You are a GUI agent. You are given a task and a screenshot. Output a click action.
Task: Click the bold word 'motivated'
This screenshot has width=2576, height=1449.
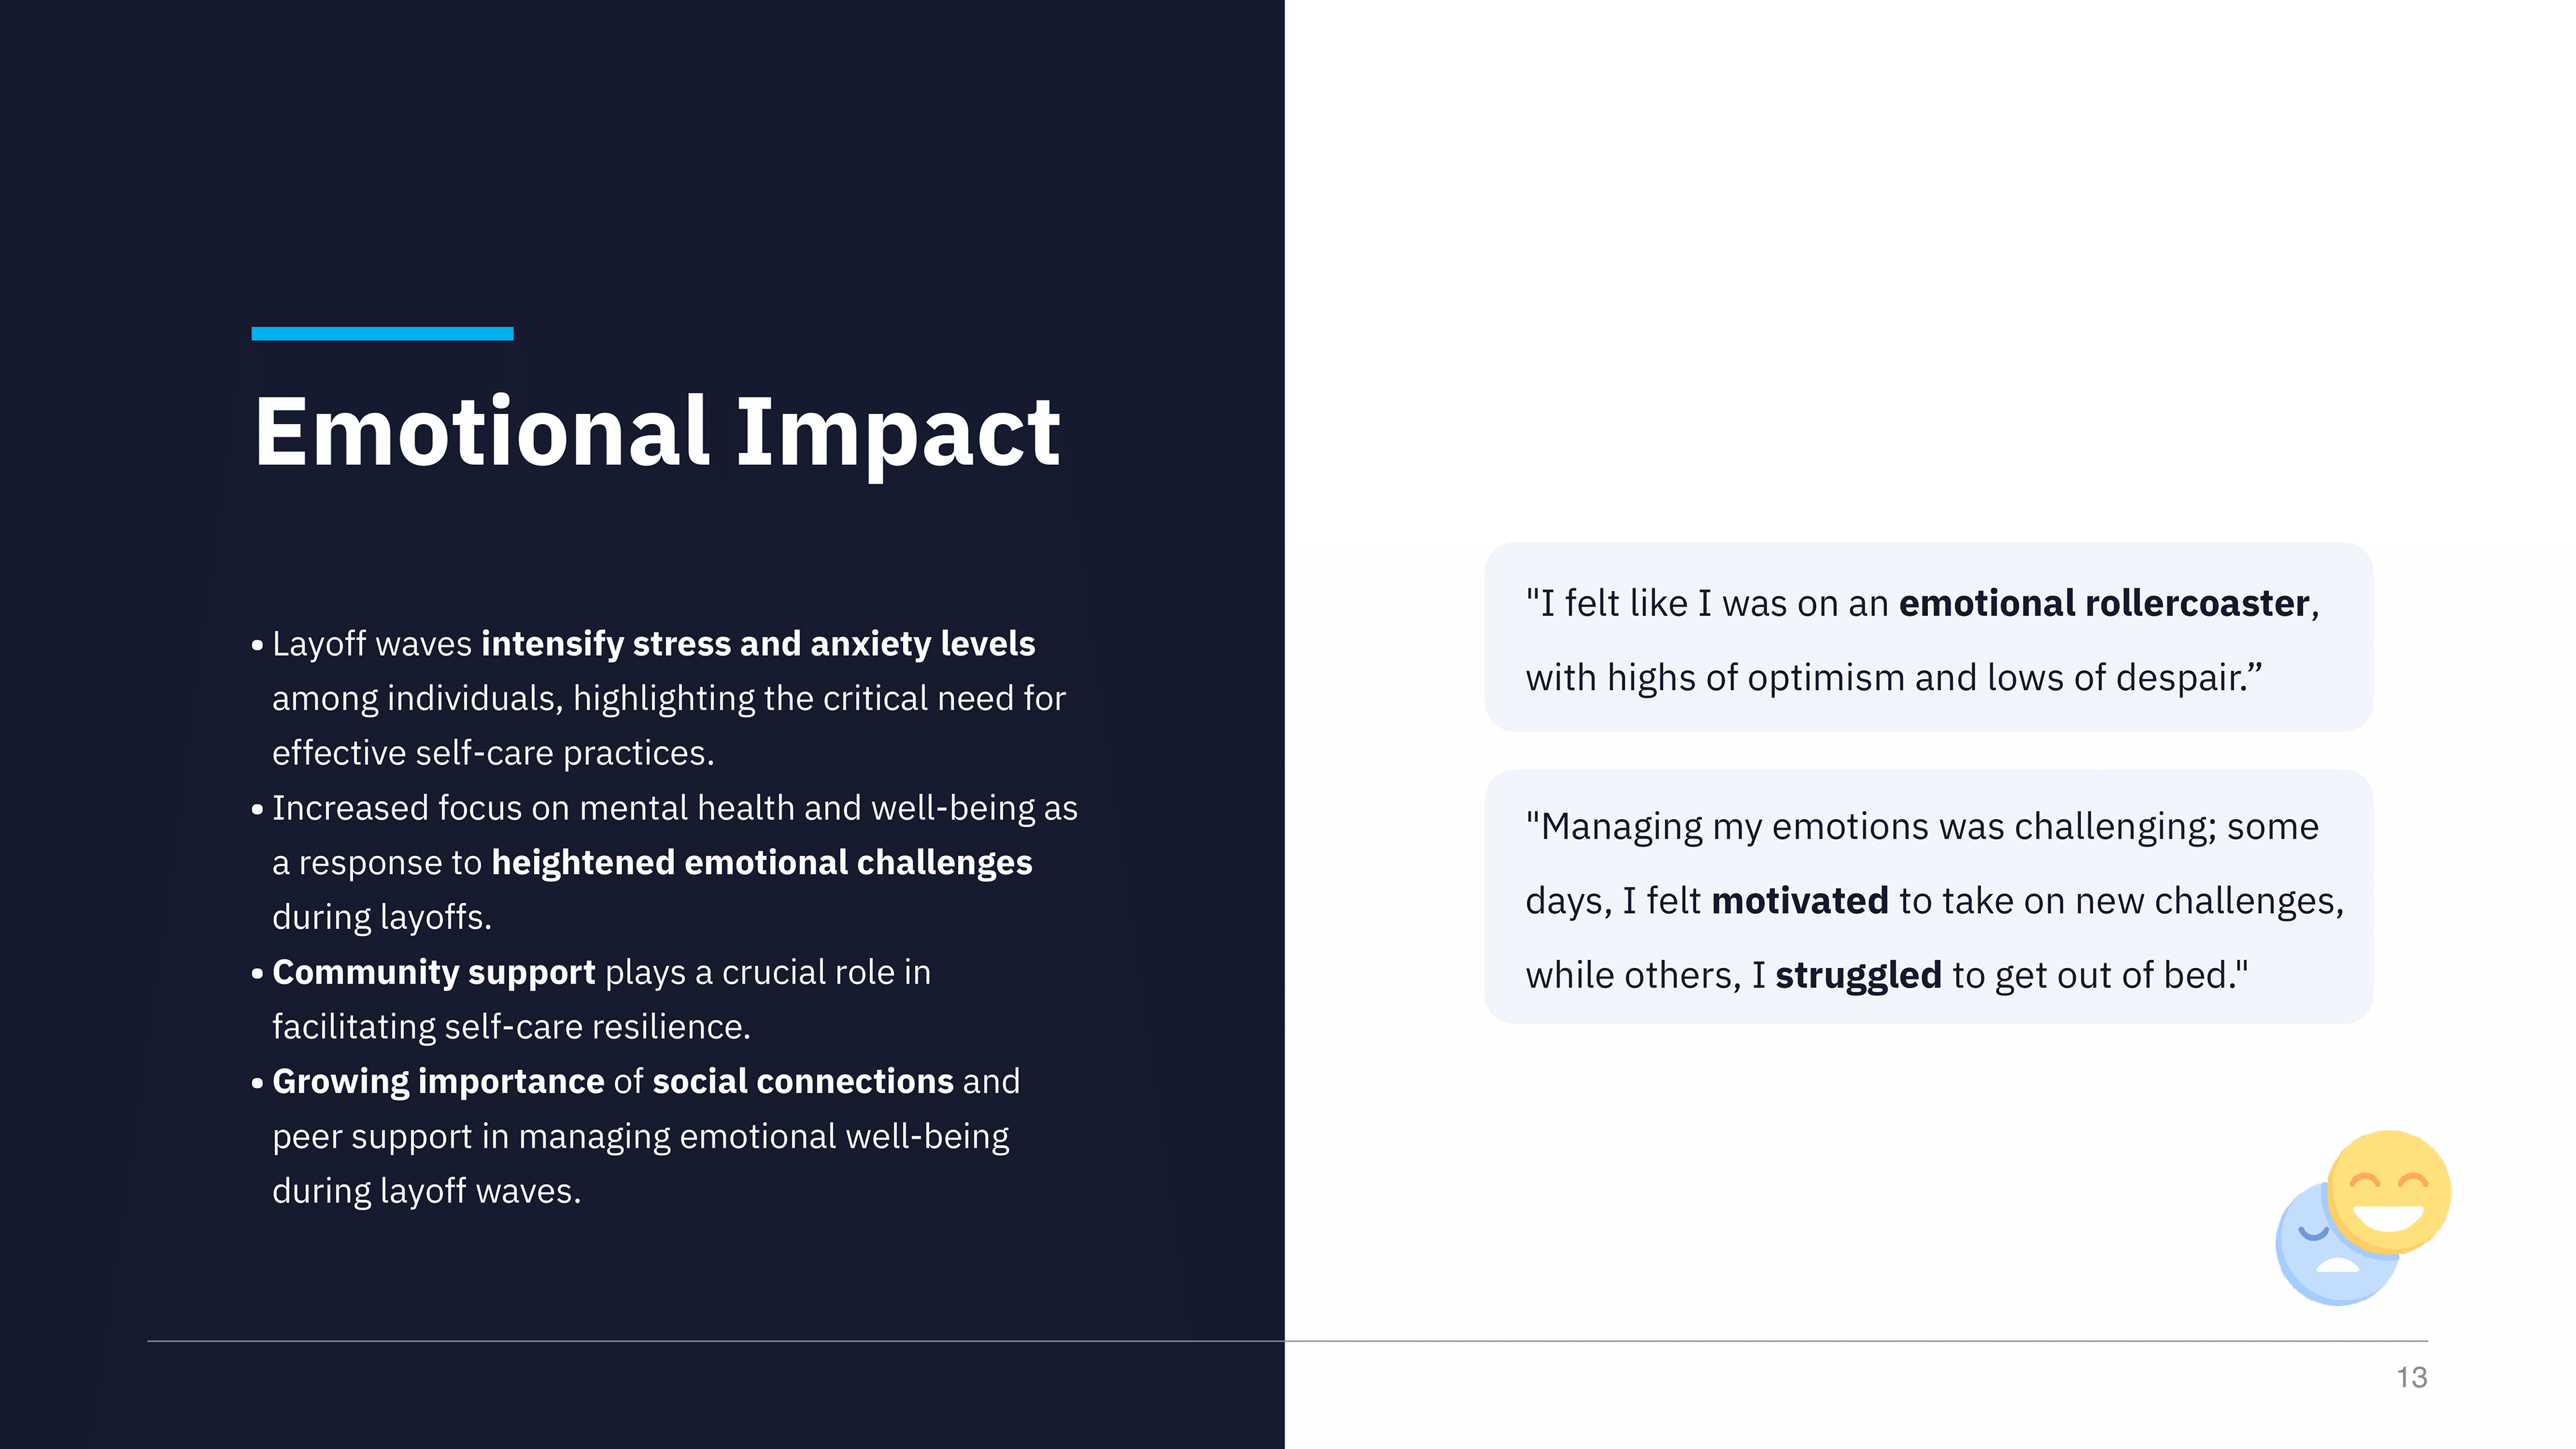click(1800, 901)
